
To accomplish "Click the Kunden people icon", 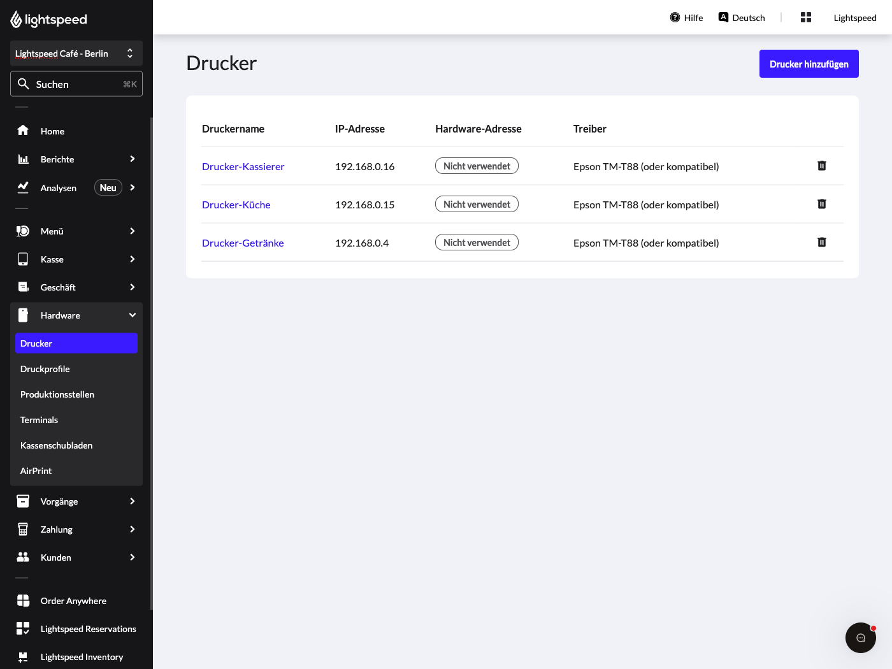I will (x=23, y=557).
